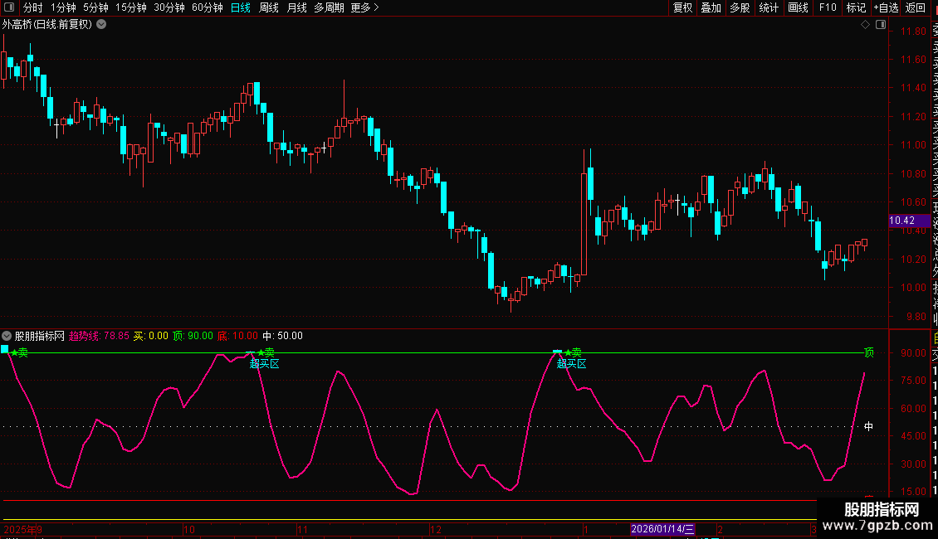Switch to the 周线 period tab
938x539 pixels.
[x=269, y=7]
